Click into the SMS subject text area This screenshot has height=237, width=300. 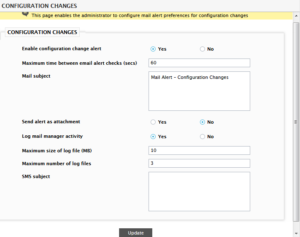[199, 191]
